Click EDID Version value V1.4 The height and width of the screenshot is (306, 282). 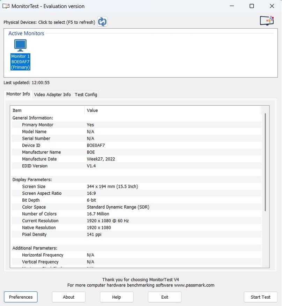click(x=91, y=166)
